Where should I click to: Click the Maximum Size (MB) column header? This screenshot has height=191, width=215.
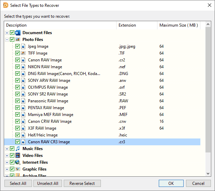(179, 25)
